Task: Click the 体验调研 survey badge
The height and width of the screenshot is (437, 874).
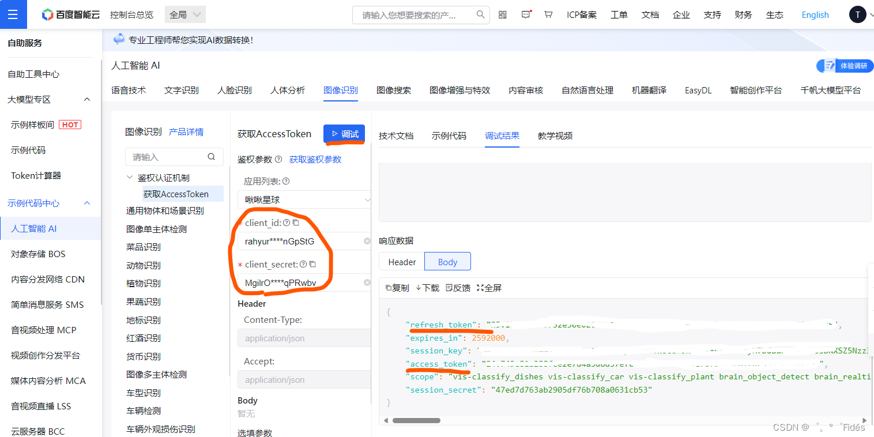Action: (x=845, y=66)
